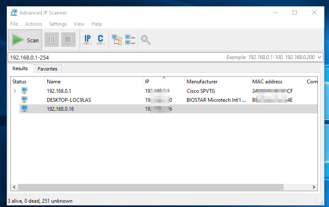Sort results by MAC address column

pos(267,81)
